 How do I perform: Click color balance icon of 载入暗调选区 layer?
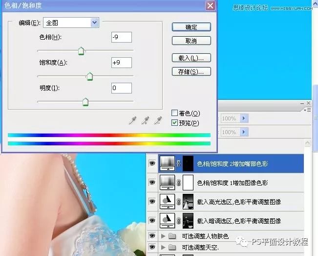[x=167, y=221]
